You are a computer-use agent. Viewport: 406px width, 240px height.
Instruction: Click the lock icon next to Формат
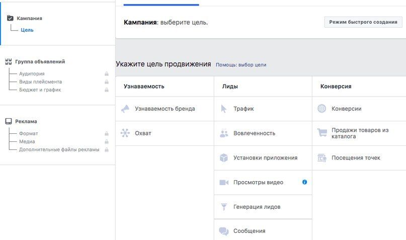tap(107, 134)
